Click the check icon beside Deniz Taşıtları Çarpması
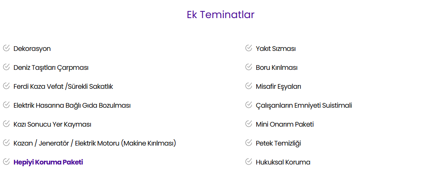Viewport: 424px width, 175px height. [x=6, y=67]
